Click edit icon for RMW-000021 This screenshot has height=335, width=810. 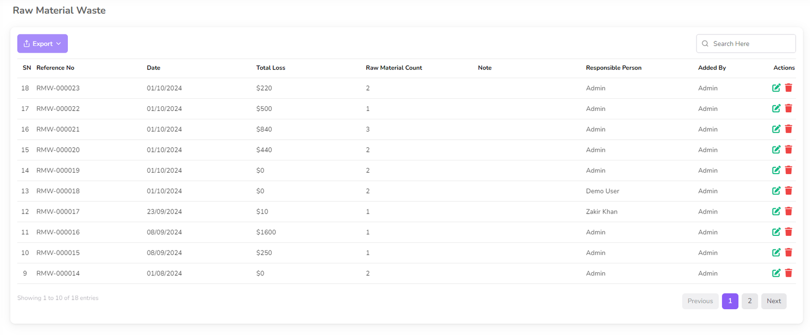(x=776, y=129)
